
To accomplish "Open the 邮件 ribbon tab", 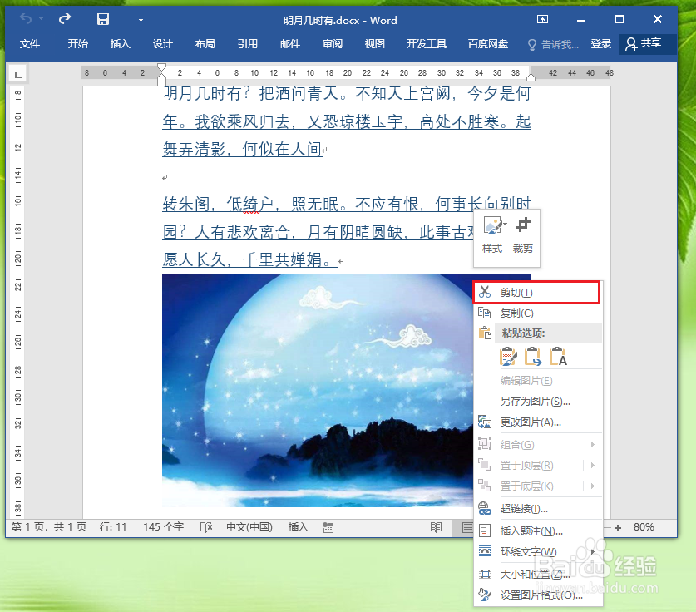I will [290, 44].
